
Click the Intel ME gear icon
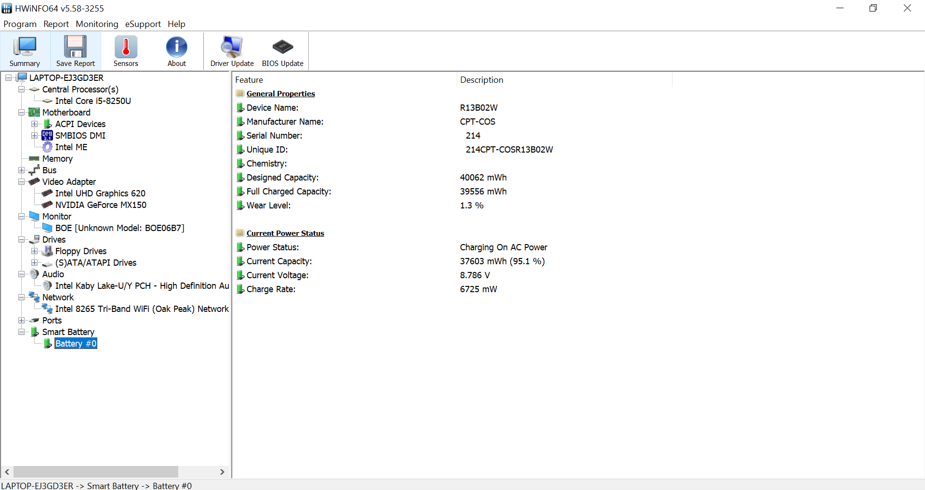(47, 147)
